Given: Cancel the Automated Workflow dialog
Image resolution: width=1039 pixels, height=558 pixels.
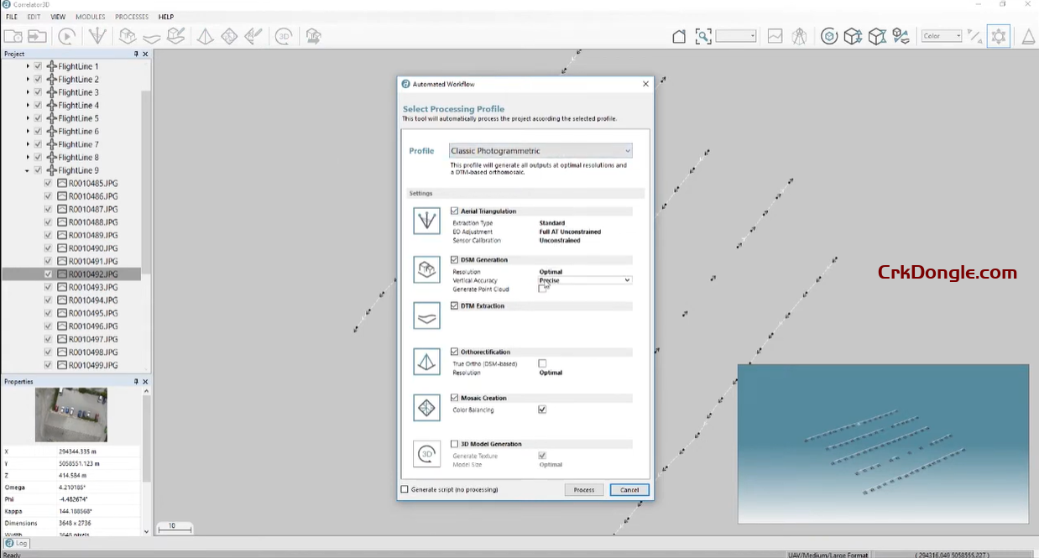Looking at the screenshot, I should click(x=629, y=489).
